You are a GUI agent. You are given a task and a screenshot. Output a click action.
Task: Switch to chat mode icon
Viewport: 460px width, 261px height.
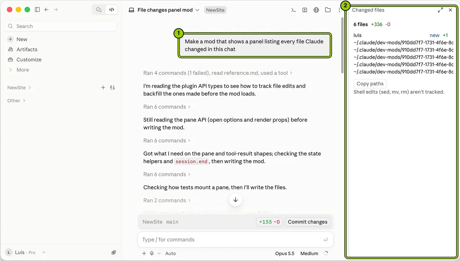click(x=99, y=10)
